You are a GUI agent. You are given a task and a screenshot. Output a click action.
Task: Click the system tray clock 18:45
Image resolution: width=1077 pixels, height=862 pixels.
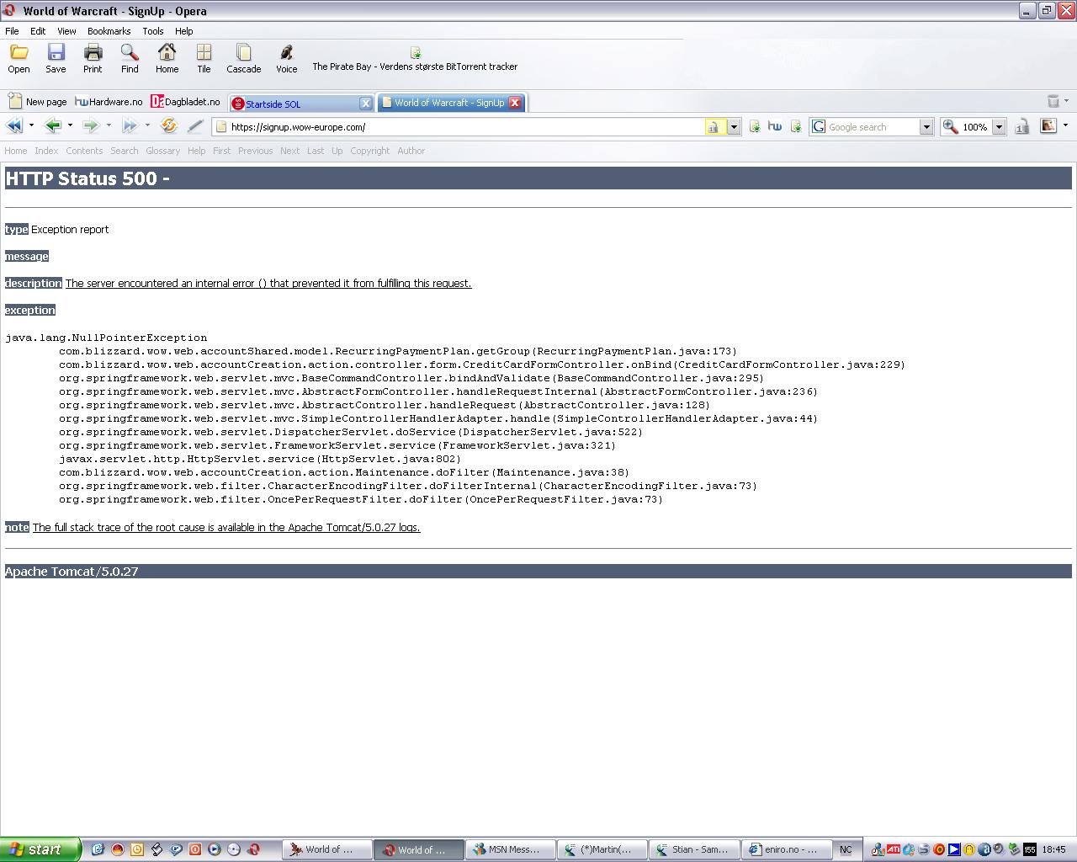pos(1053,849)
